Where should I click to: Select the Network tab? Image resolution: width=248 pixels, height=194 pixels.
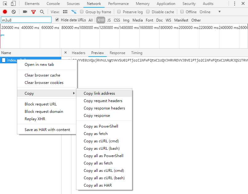tap(94, 4)
